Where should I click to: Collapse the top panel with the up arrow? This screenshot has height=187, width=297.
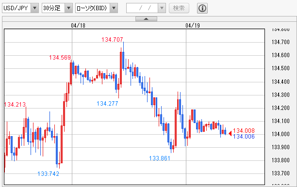[146, 19]
